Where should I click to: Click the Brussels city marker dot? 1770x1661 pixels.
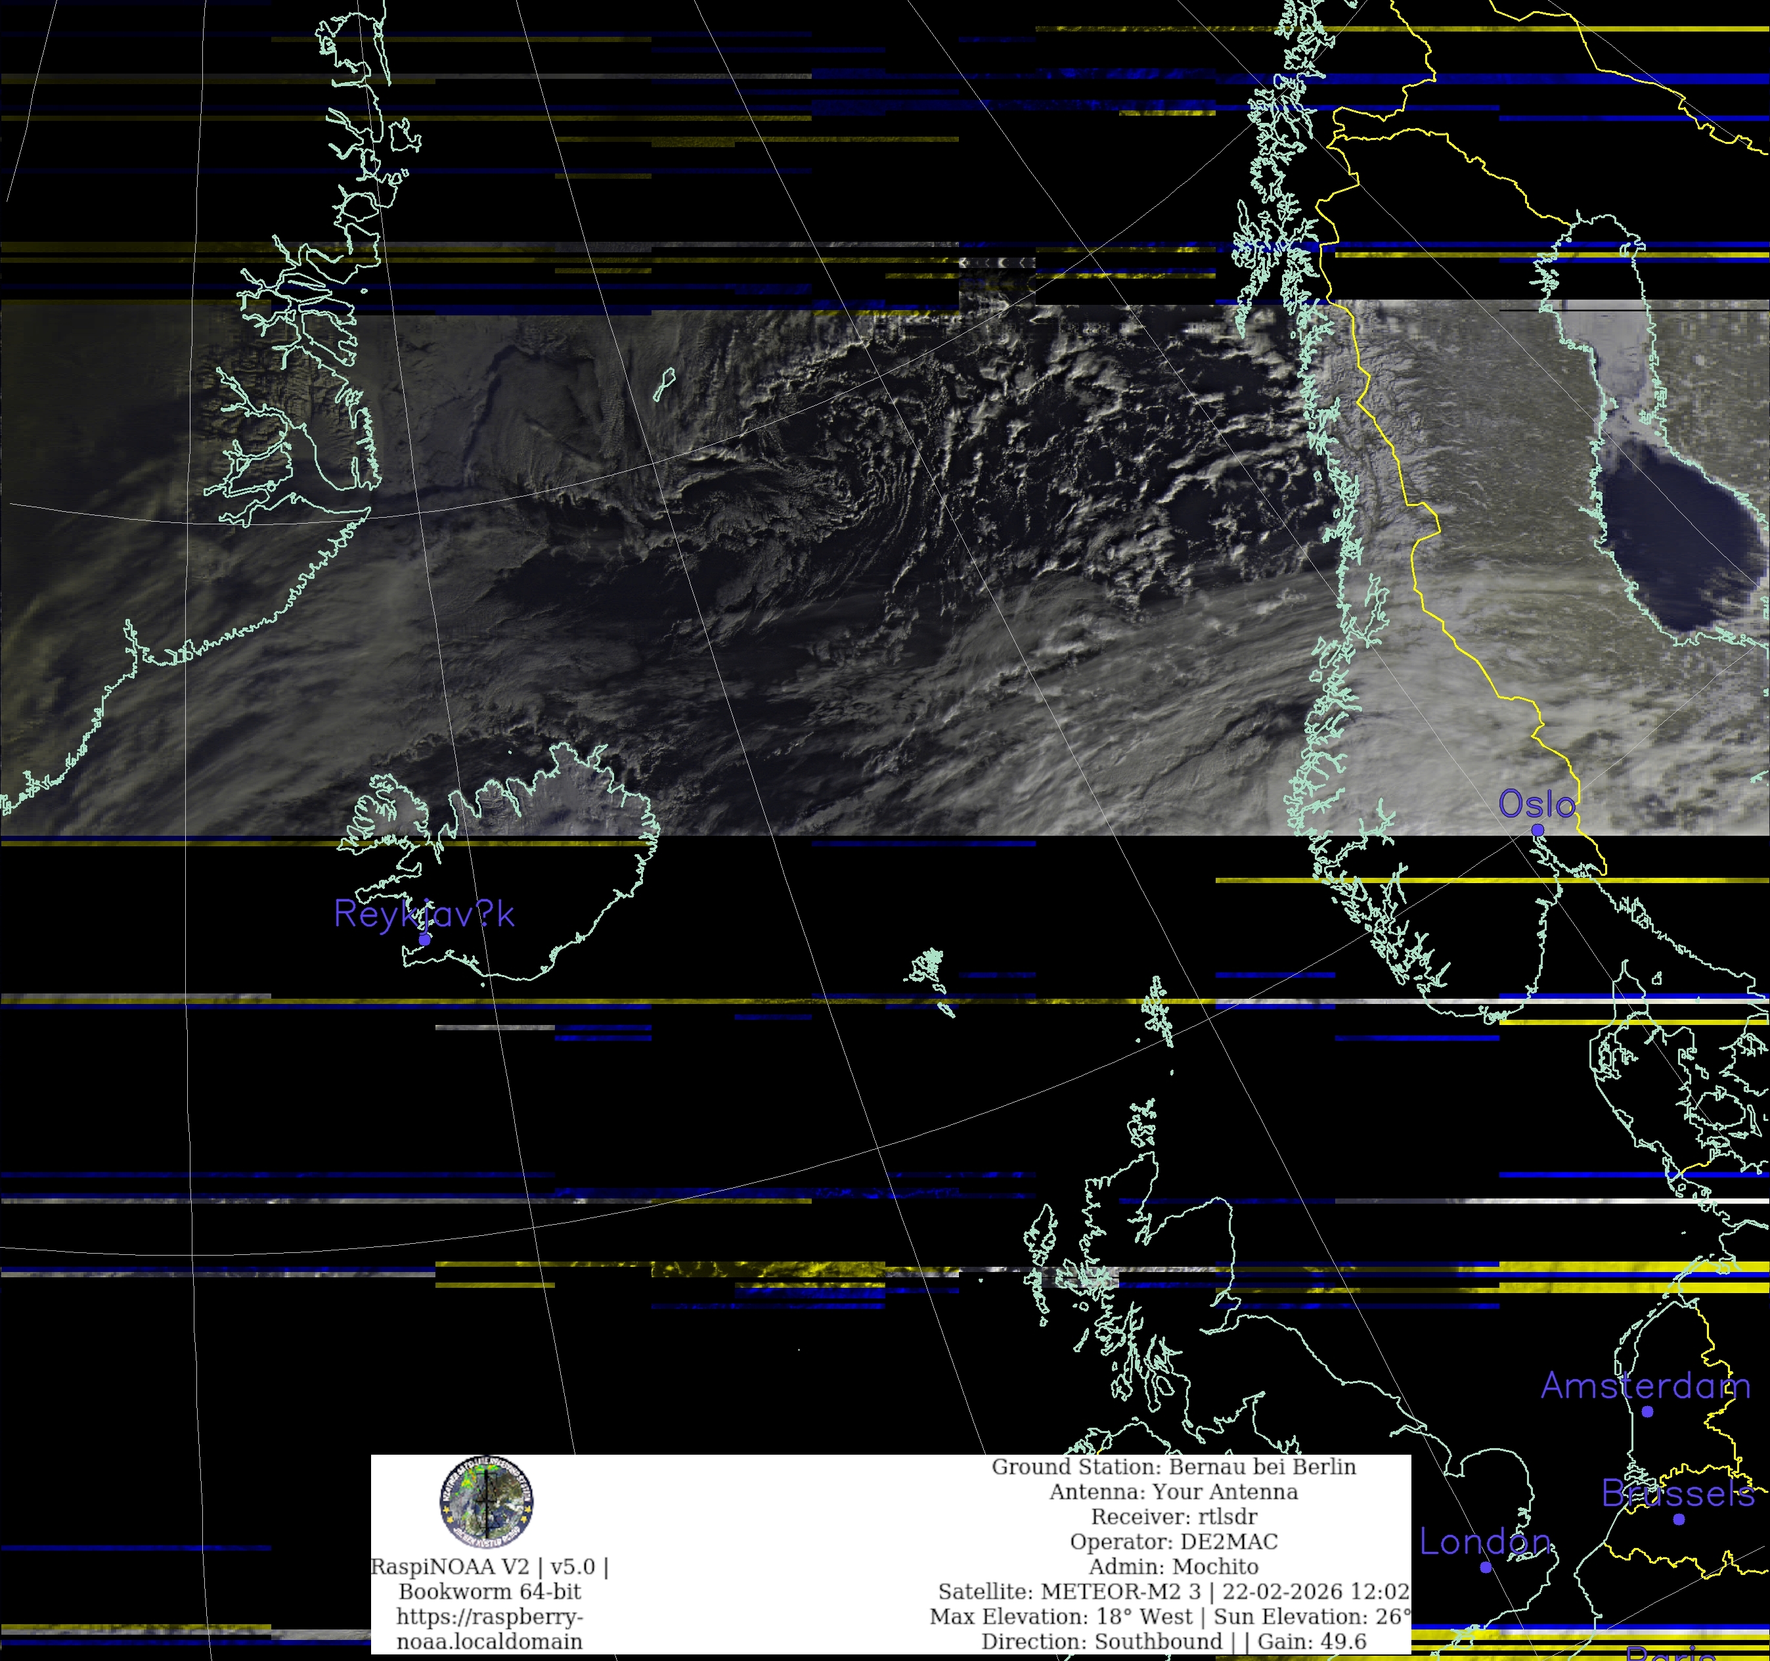click(1678, 1519)
